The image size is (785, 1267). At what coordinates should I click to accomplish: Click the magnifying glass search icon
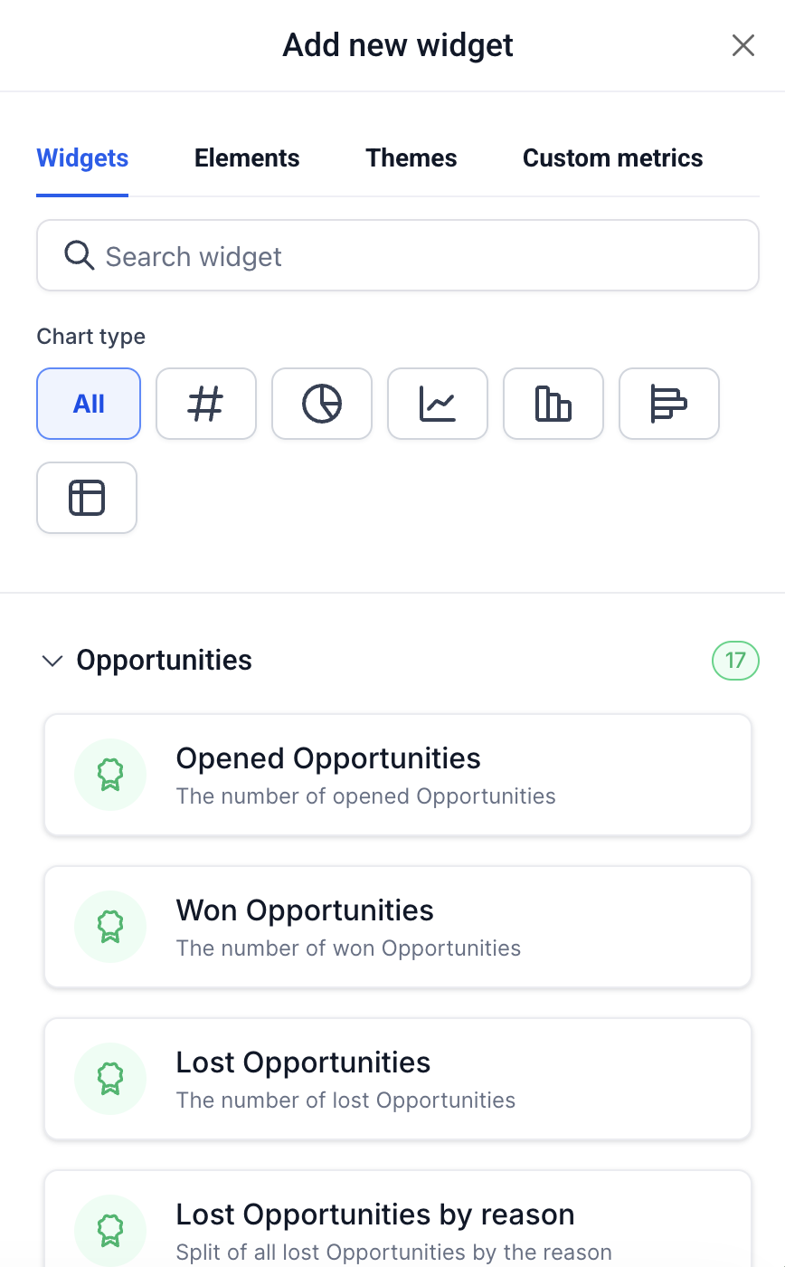pos(80,256)
